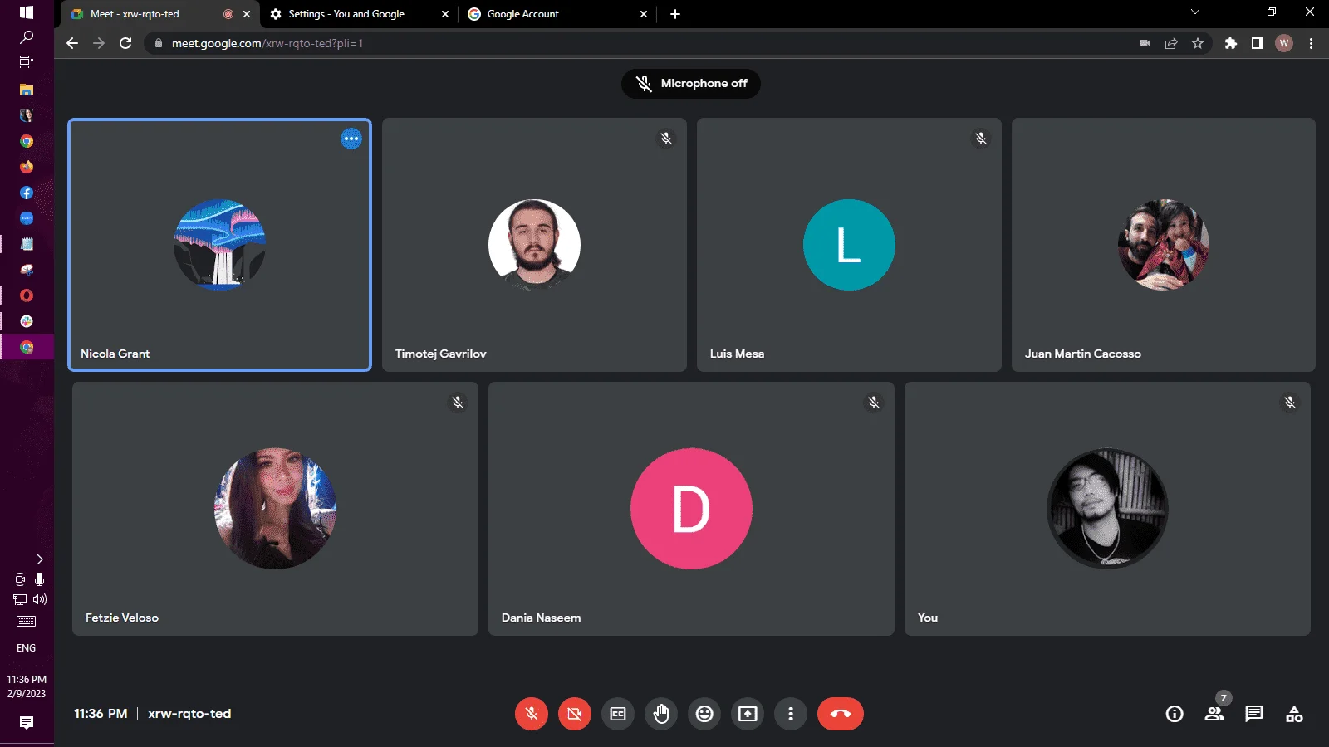Image resolution: width=1329 pixels, height=747 pixels.
Task: Click Fetzie Veloso's profile photo
Action: pyautogui.click(x=275, y=509)
